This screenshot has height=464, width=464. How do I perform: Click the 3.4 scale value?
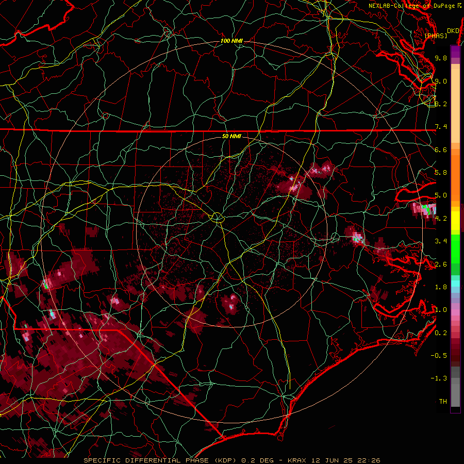coord(441,241)
